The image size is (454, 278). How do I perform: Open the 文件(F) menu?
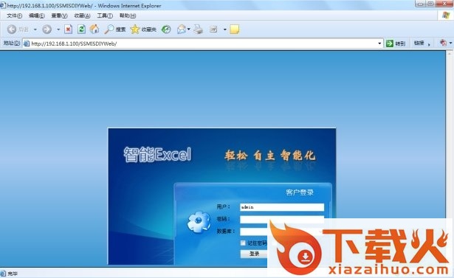pyautogui.click(x=14, y=15)
